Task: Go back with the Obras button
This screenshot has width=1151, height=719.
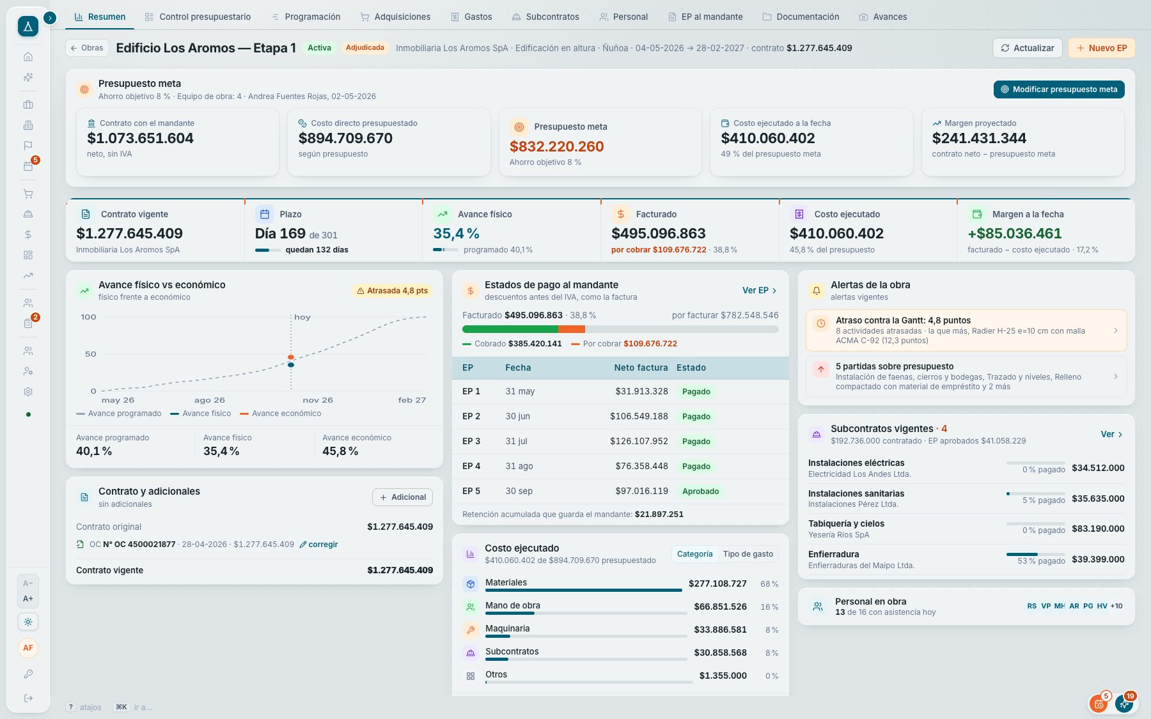Action: pos(87,48)
